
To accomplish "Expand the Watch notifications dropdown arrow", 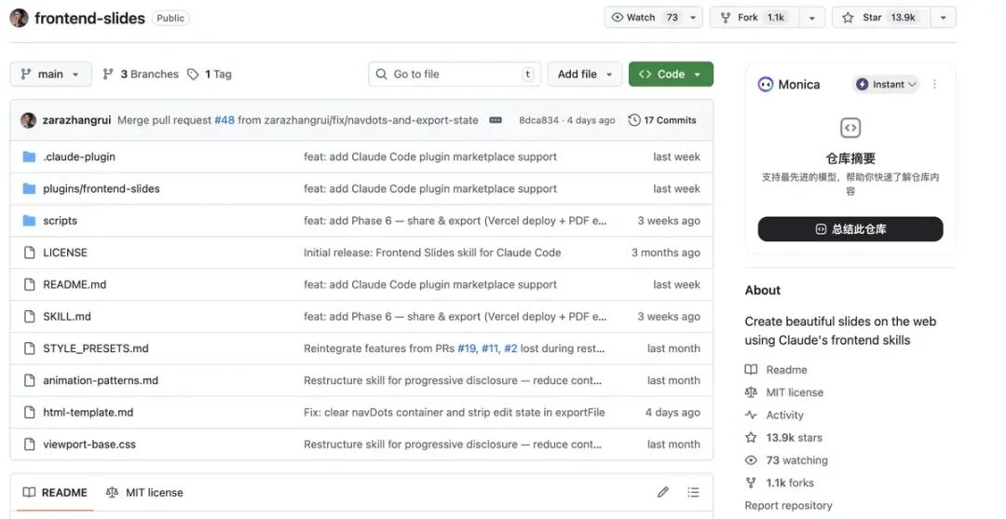I will coord(694,18).
